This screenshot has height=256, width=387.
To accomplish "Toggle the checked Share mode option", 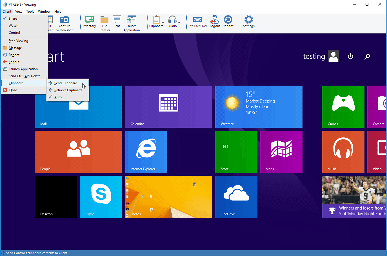I will [13, 19].
